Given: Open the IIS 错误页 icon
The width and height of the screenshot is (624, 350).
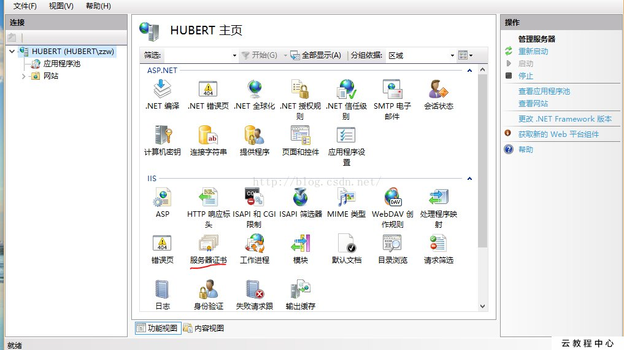Looking at the screenshot, I should (163, 243).
